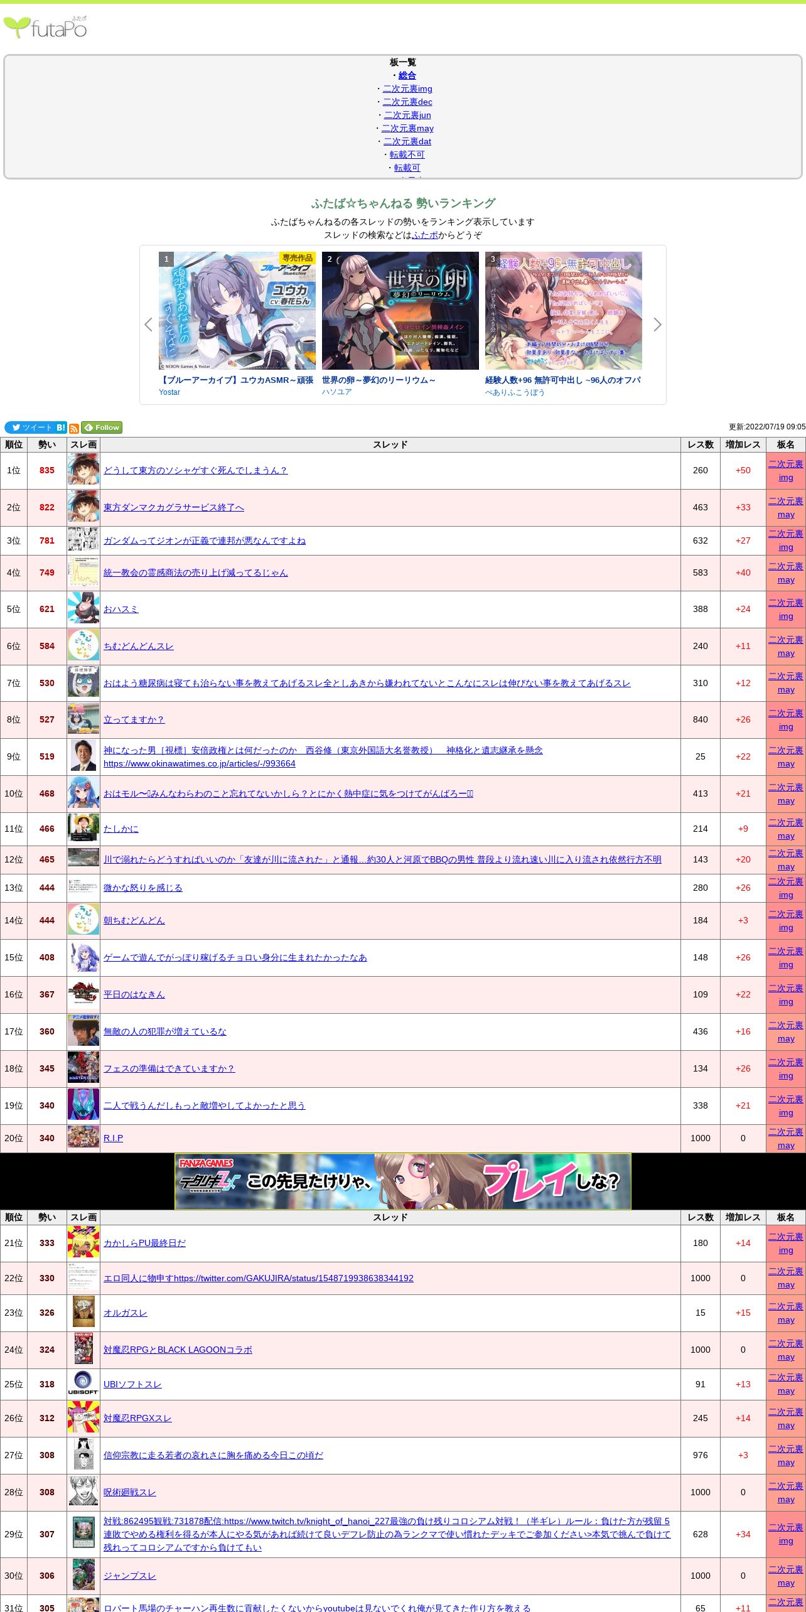Click the FANZA GAMES banner ad
Image resolution: width=806 pixels, height=1612 pixels.
(x=403, y=1181)
